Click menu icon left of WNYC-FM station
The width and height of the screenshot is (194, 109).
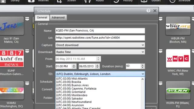point(161,51)
